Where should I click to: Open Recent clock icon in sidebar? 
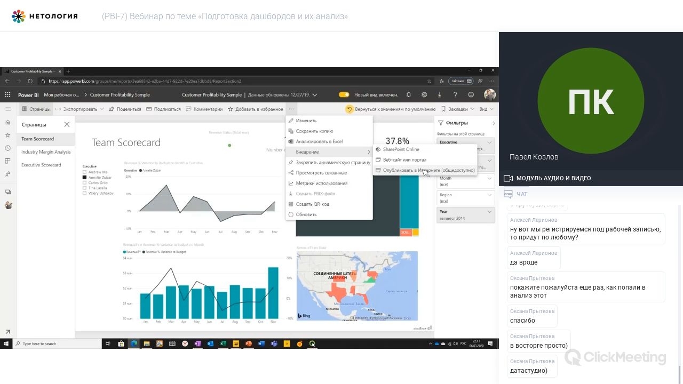pyautogui.click(x=7, y=148)
